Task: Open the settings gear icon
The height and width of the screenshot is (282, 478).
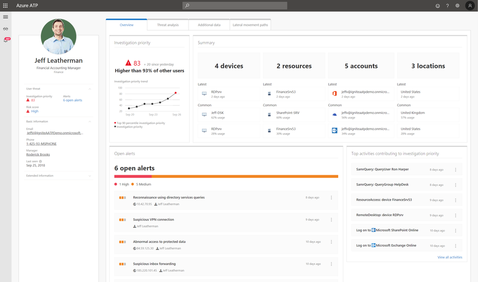Action: [x=457, y=5]
